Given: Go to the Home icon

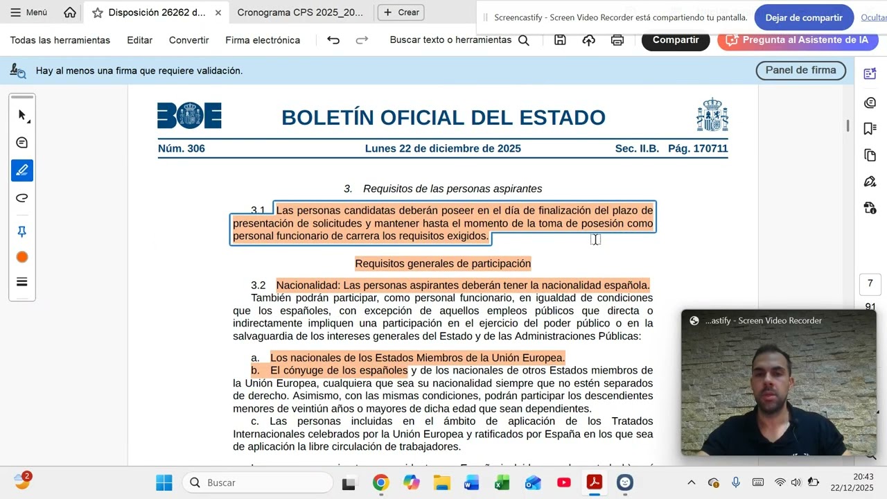Looking at the screenshot, I should click(70, 12).
